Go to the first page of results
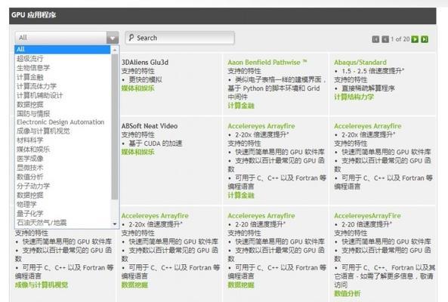448x302 pixels. 375,39
